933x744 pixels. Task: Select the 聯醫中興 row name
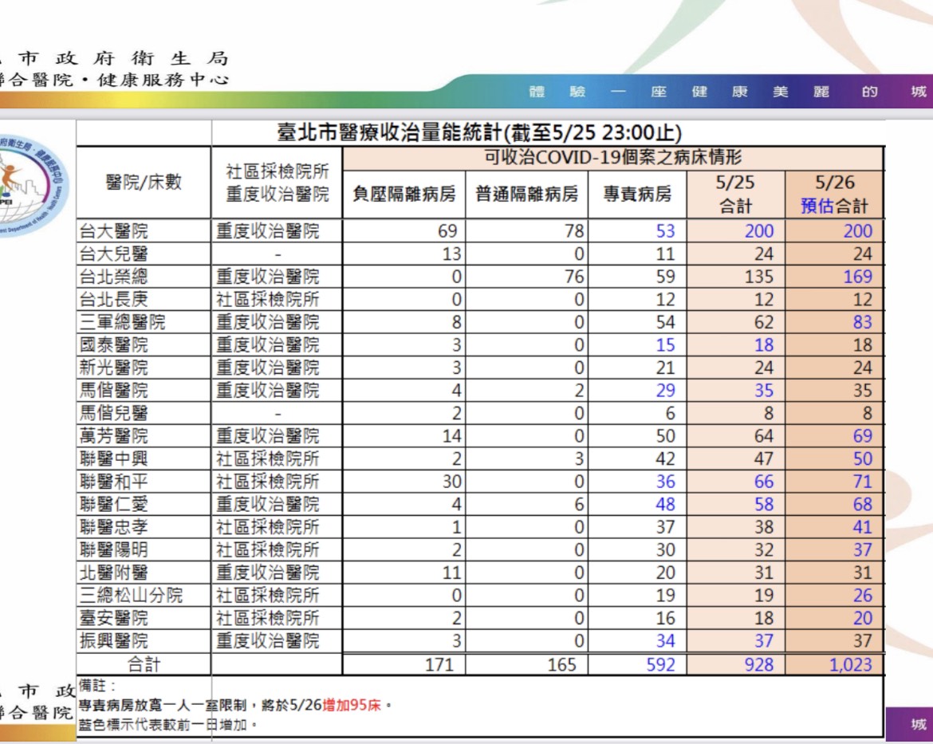[x=114, y=459]
